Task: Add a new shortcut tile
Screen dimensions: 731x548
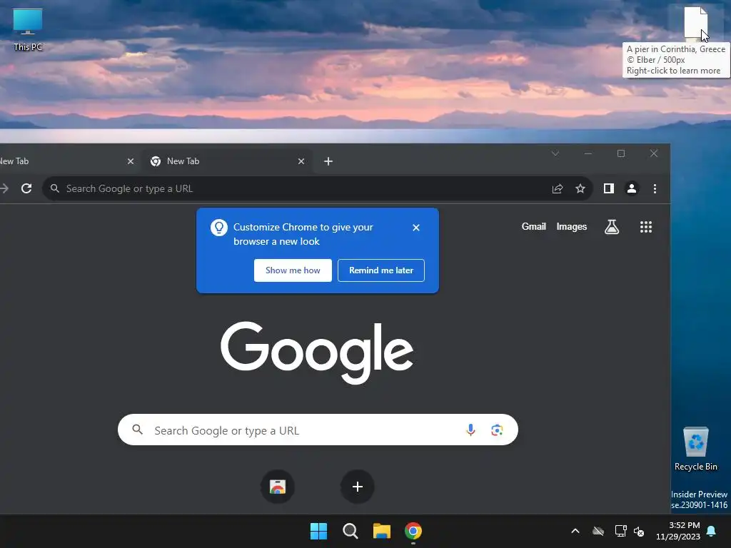Action: [x=358, y=487]
